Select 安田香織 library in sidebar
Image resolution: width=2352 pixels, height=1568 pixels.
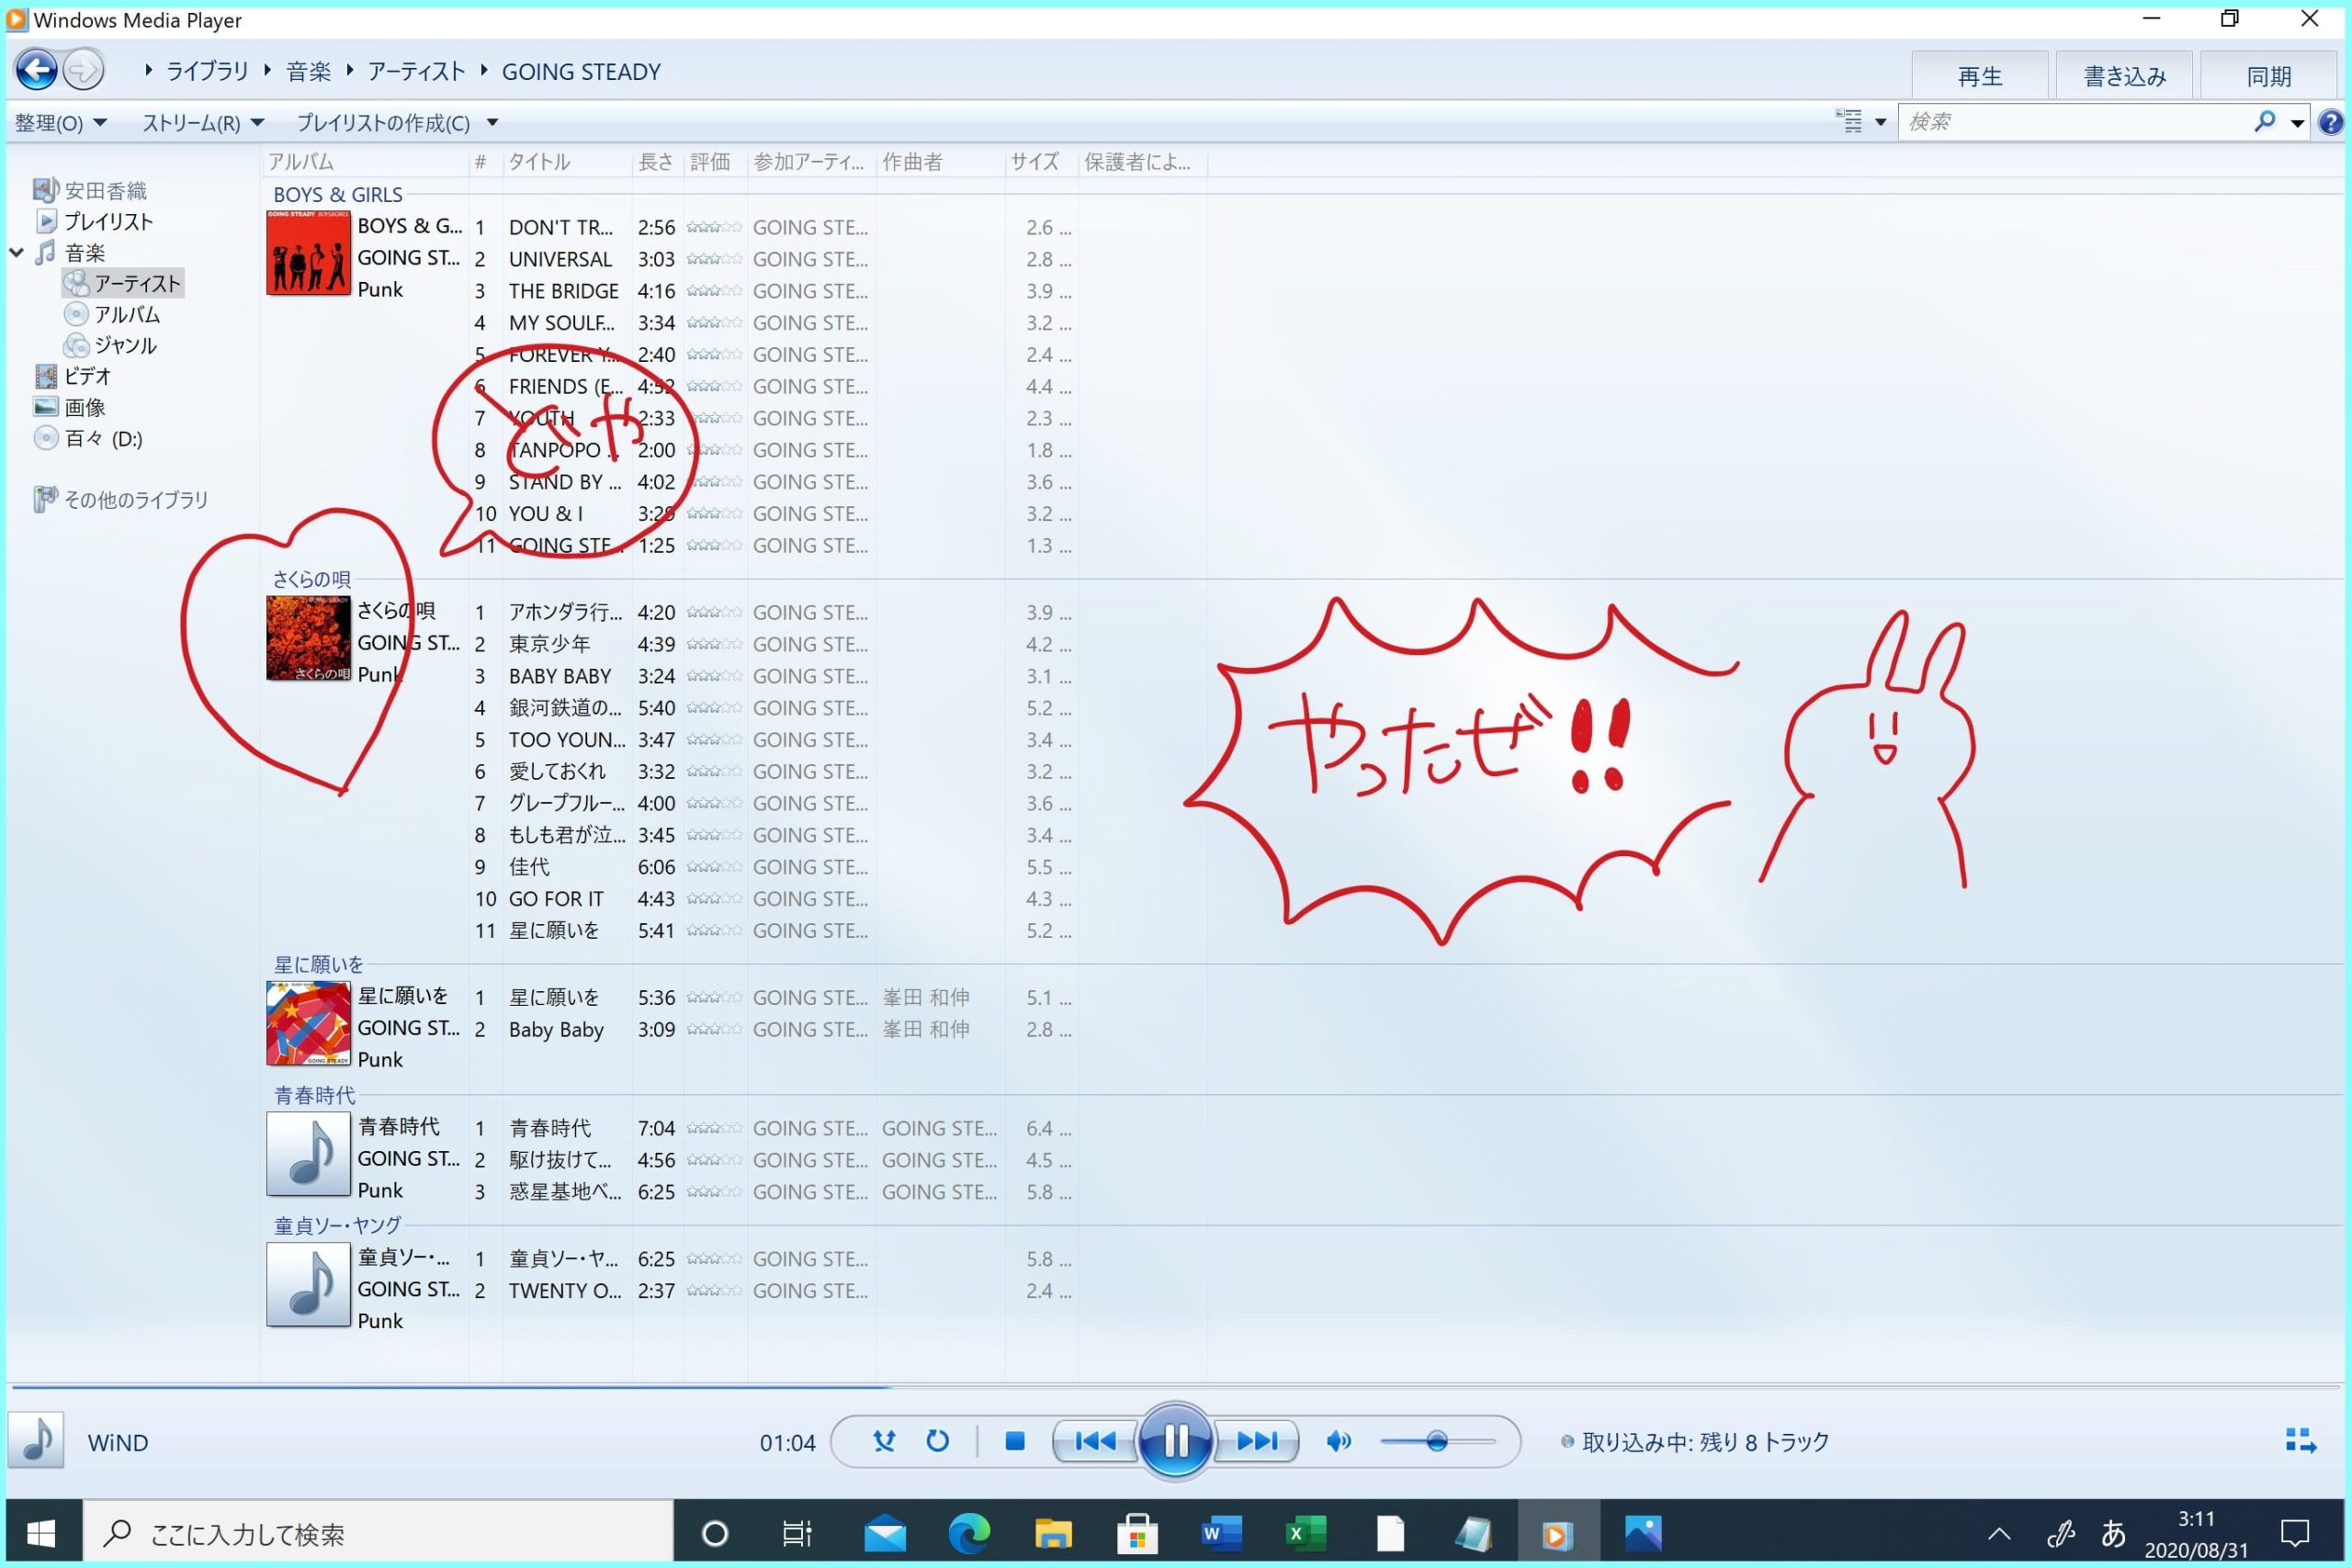click(x=90, y=190)
